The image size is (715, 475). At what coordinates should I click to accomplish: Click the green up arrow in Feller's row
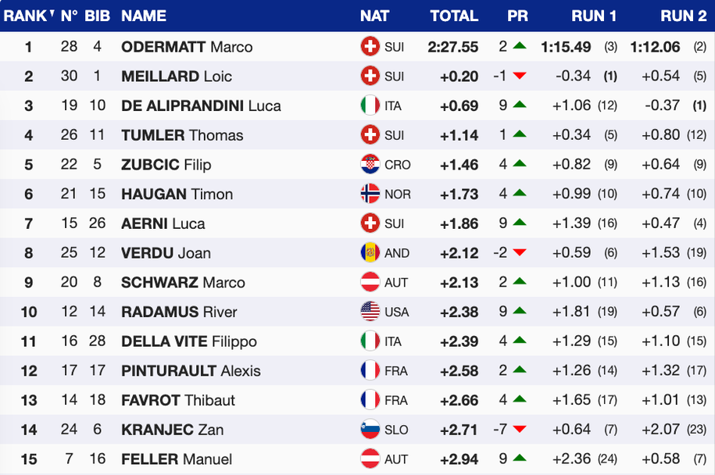click(x=520, y=459)
